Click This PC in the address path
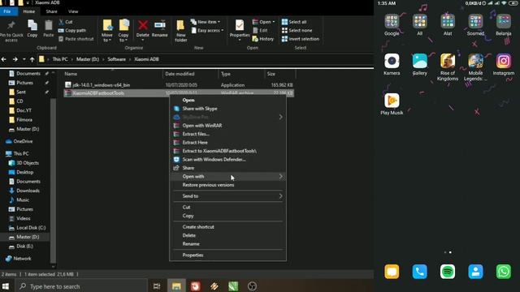This screenshot has height=292, width=520. [x=60, y=59]
